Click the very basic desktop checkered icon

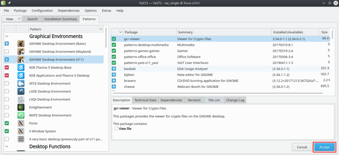pos(21,139)
